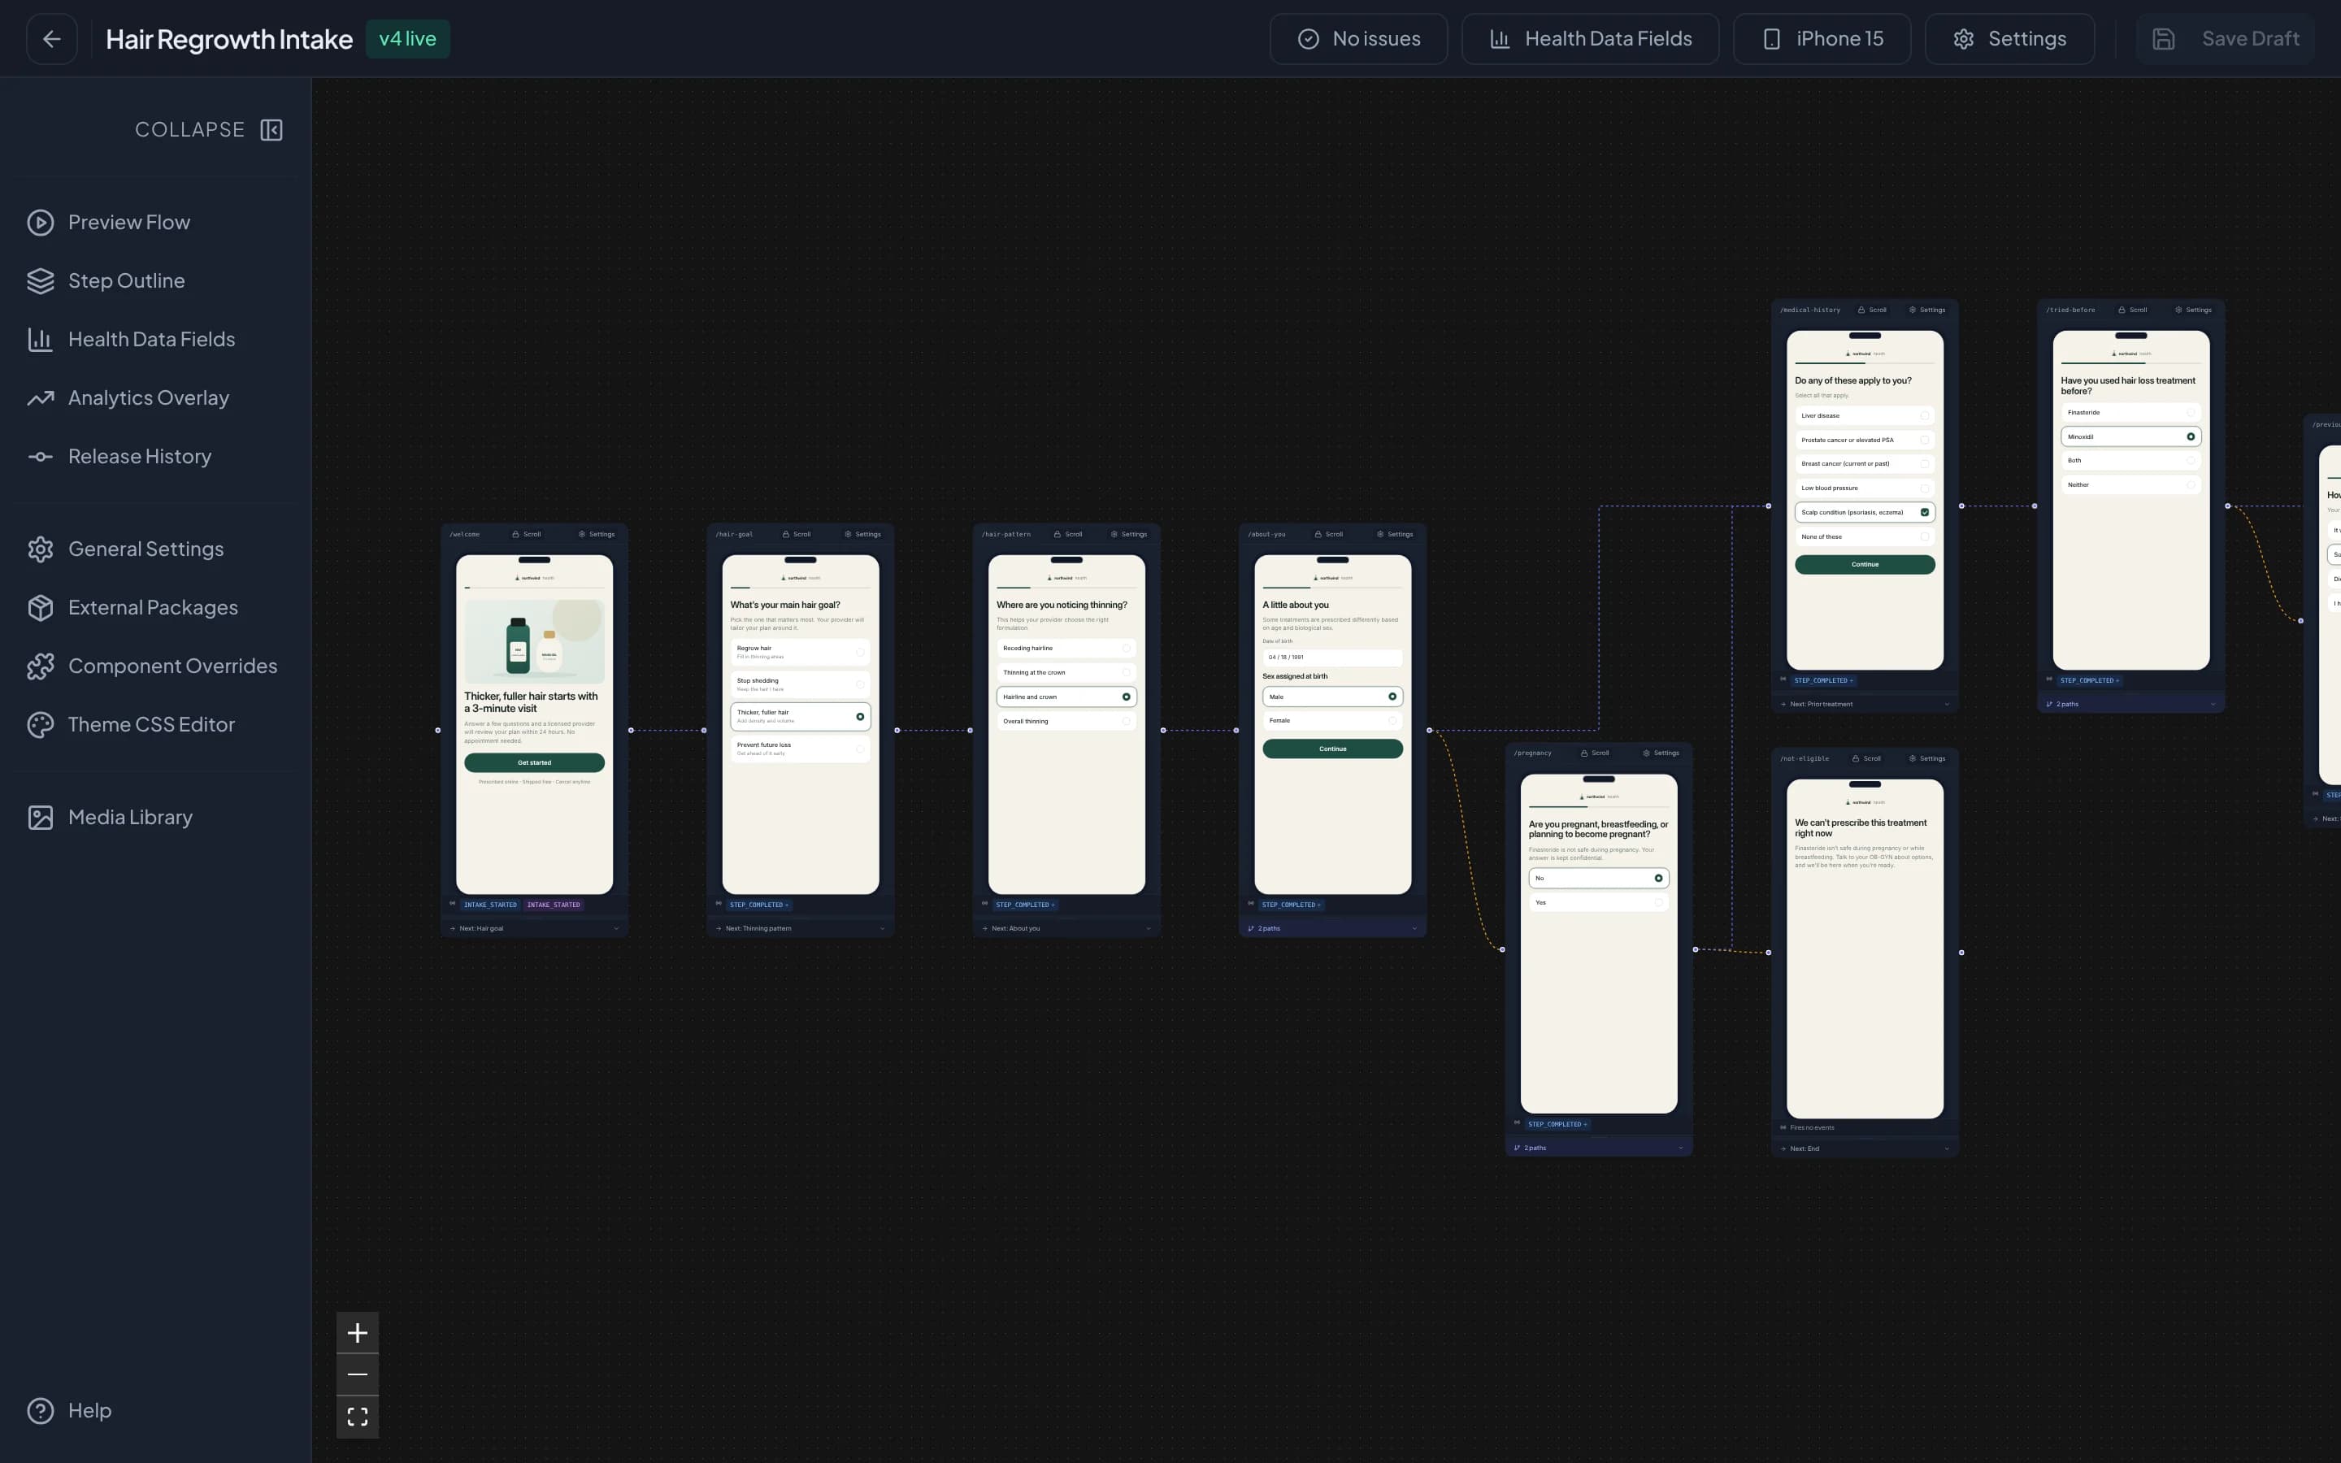Open Health Data Fields from the top bar
2341x1463 pixels.
(1589, 39)
